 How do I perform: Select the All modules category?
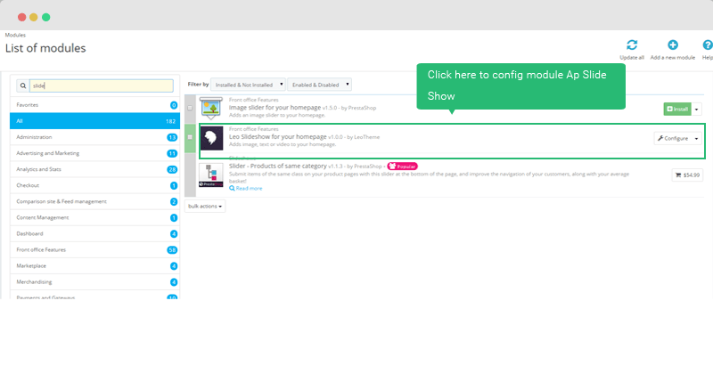95,121
